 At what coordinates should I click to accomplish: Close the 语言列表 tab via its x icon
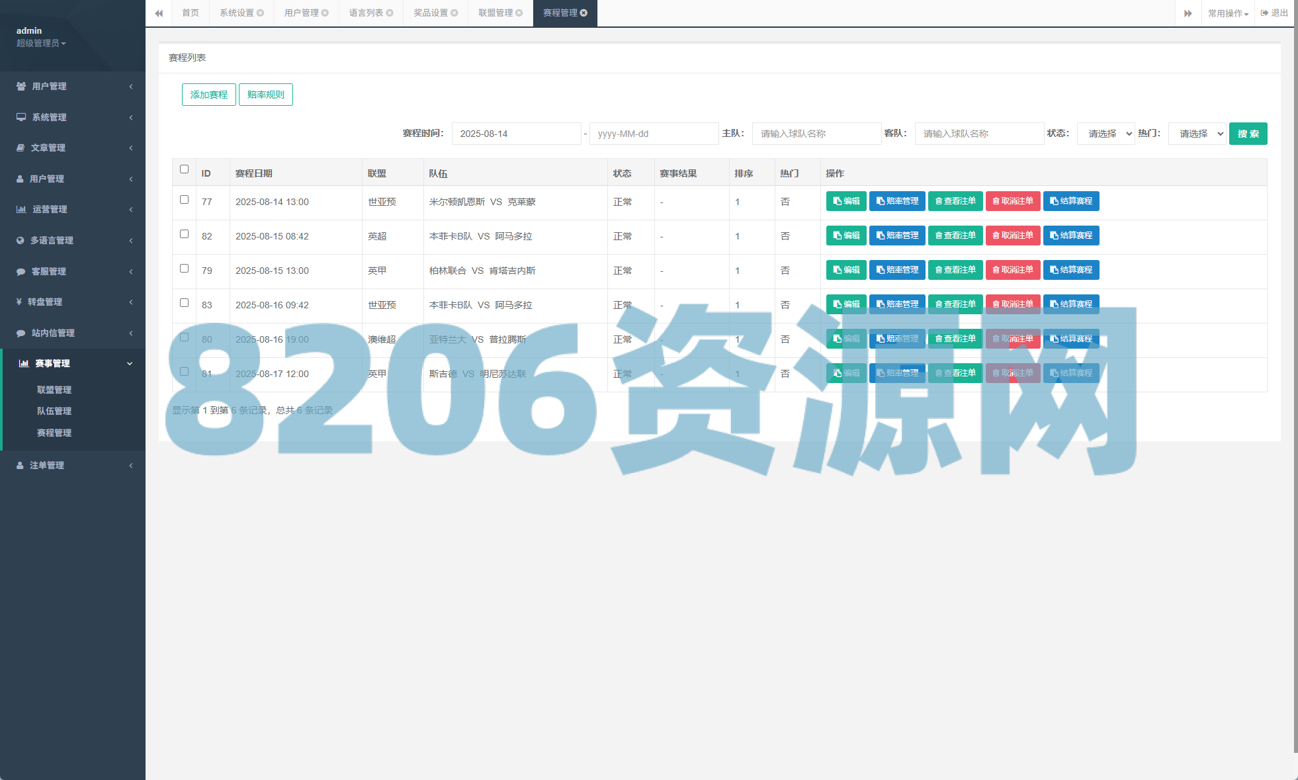point(390,13)
